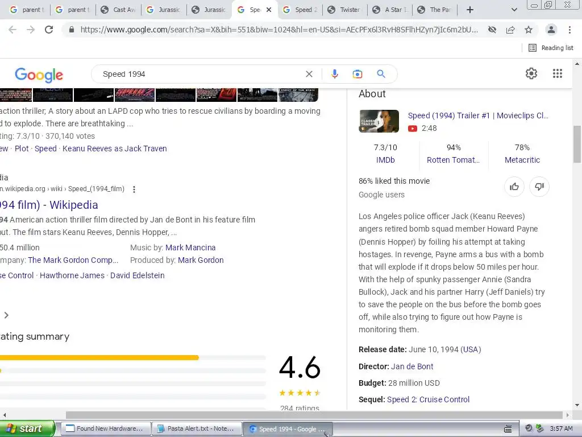Viewport: 582px width, 437px height.
Task: Open Chrome three-dot menu
Action: 569,30
